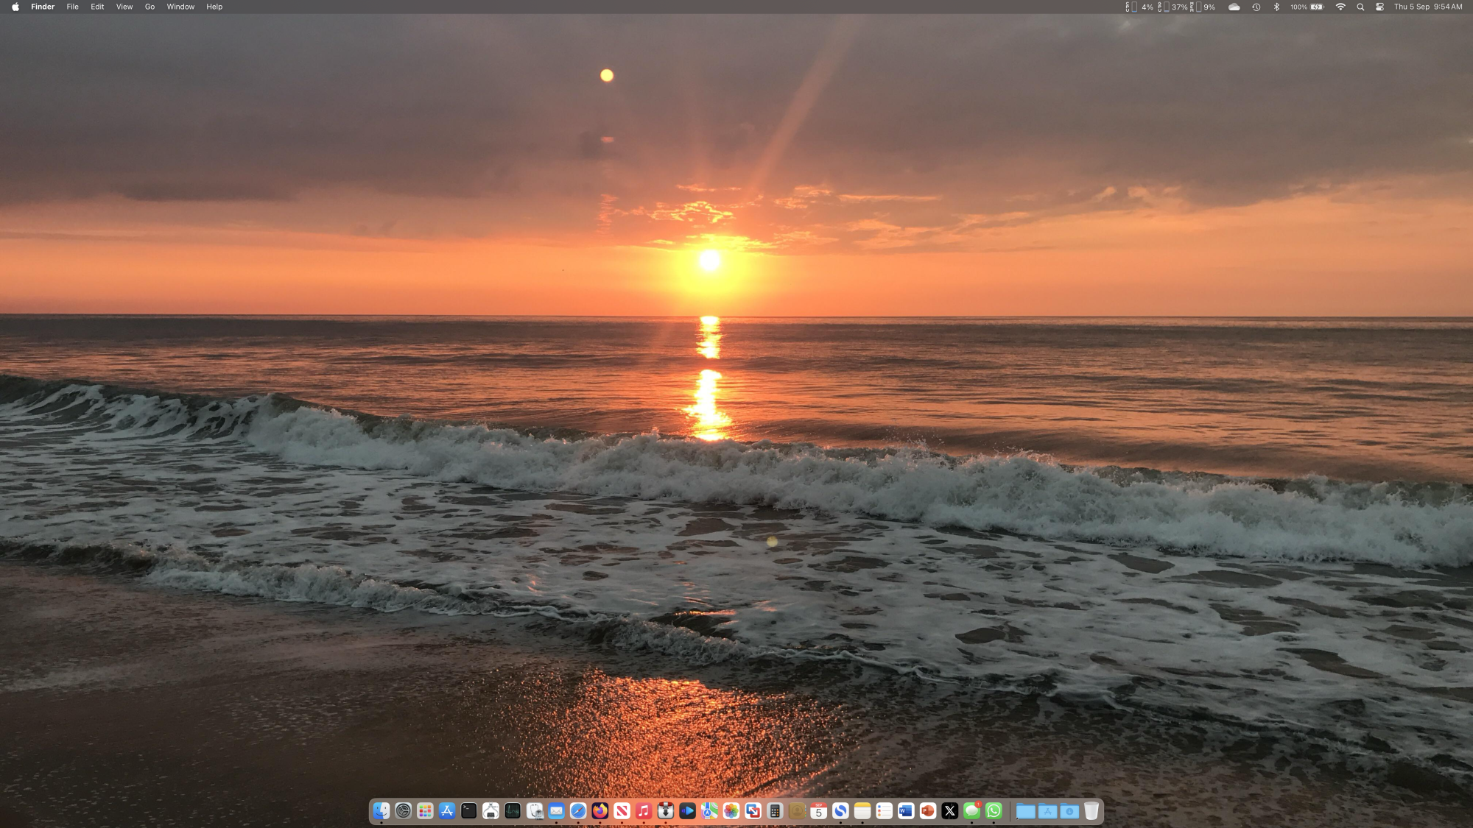This screenshot has width=1473, height=828.
Task: Click the CPU usage monitor indicator
Action: 1139,7
